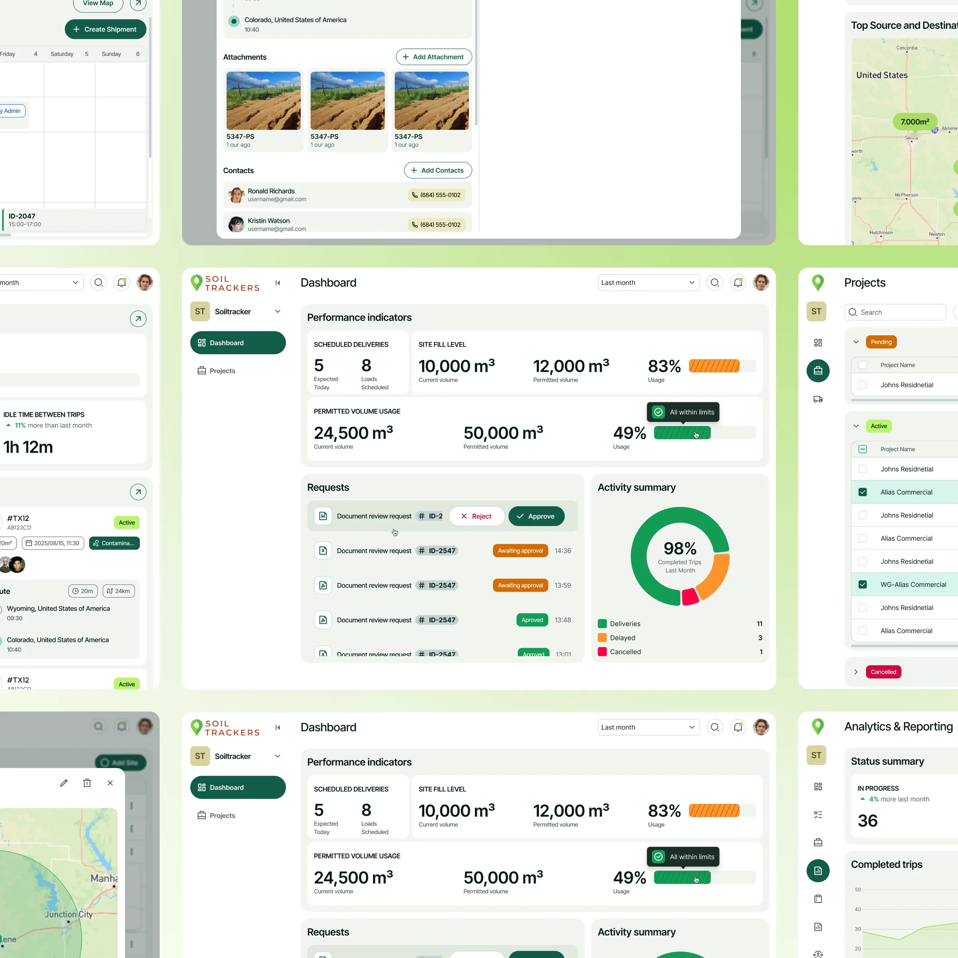Screen dimensions: 958x958
Task: Click the Add Attachment button
Action: [x=434, y=57]
